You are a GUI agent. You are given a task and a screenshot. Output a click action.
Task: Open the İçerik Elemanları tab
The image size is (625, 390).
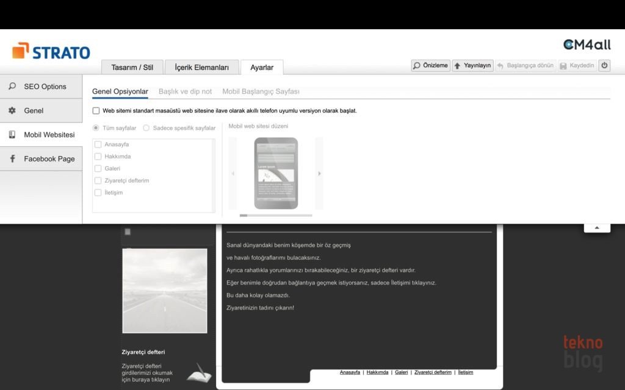coord(201,68)
